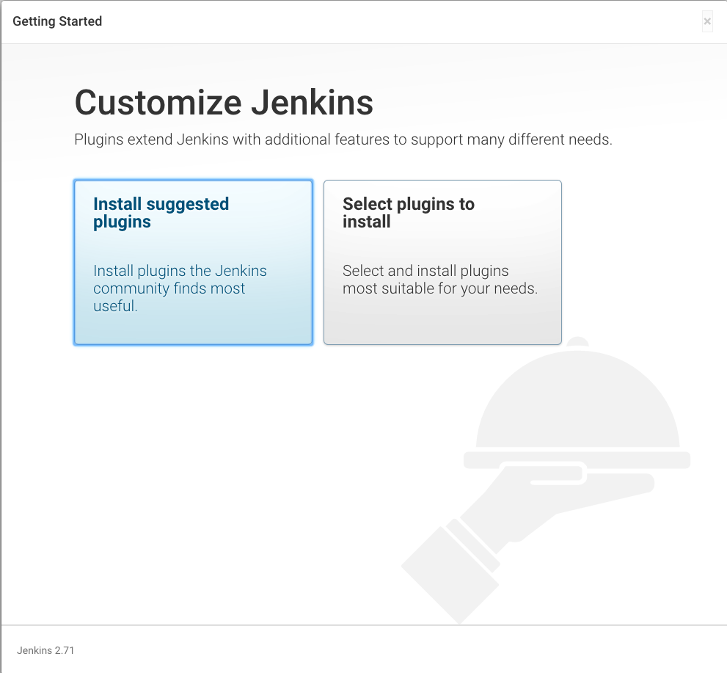Click the Install suggested plugins heading
The width and height of the screenshot is (727, 673).
[161, 213]
